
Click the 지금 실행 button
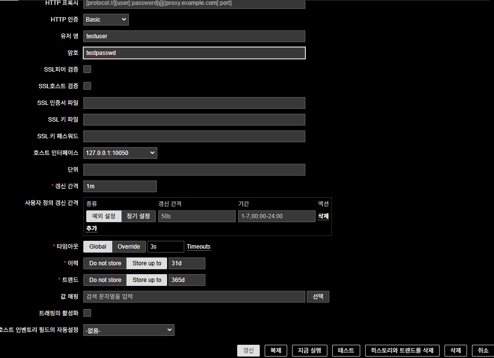(309, 351)
